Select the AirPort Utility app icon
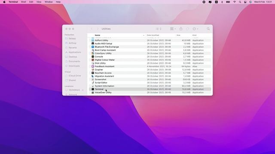This screenshot has width=275, height=154. coord(93,40)
